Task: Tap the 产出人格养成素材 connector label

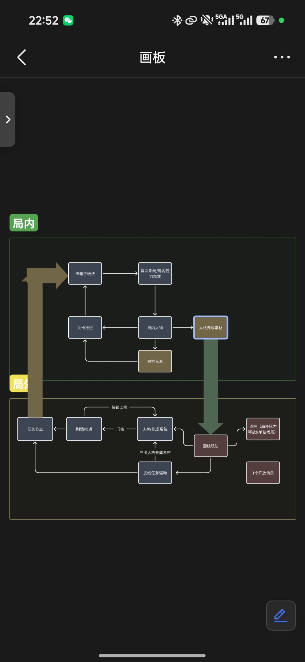Action: click(x=155, y=453)
